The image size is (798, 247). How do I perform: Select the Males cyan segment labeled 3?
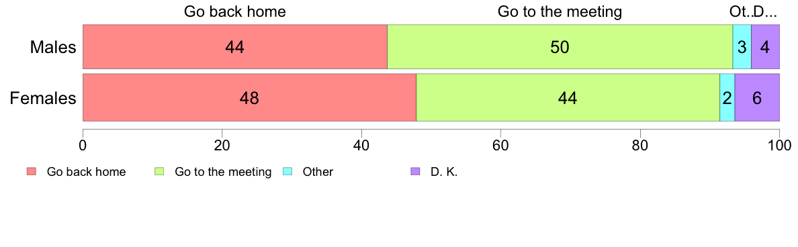(742, 47)
